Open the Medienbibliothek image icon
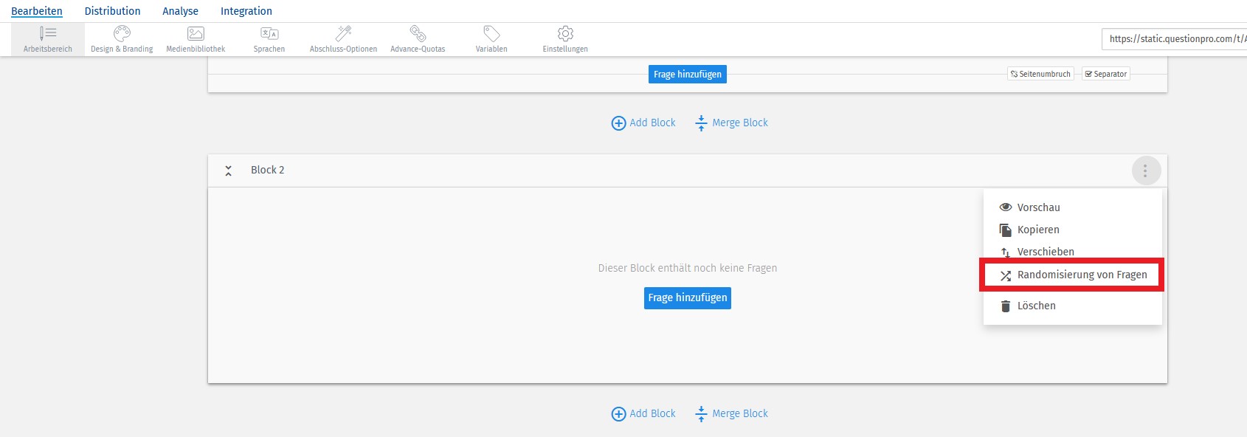 (196, 33)
